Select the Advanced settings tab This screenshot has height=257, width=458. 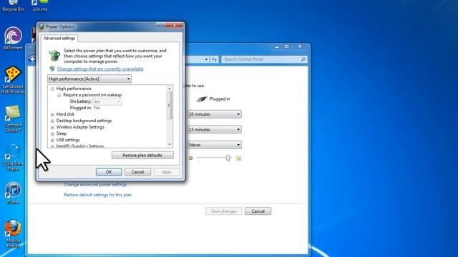click(59, 38)
